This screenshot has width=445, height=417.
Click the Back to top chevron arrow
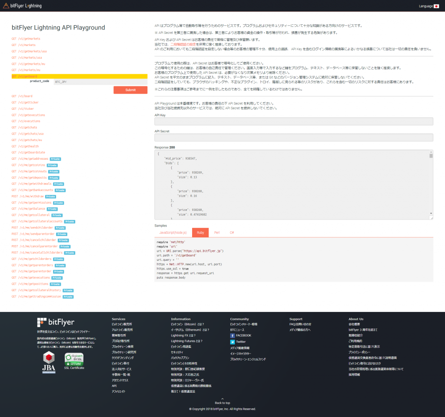click(222, 399)
